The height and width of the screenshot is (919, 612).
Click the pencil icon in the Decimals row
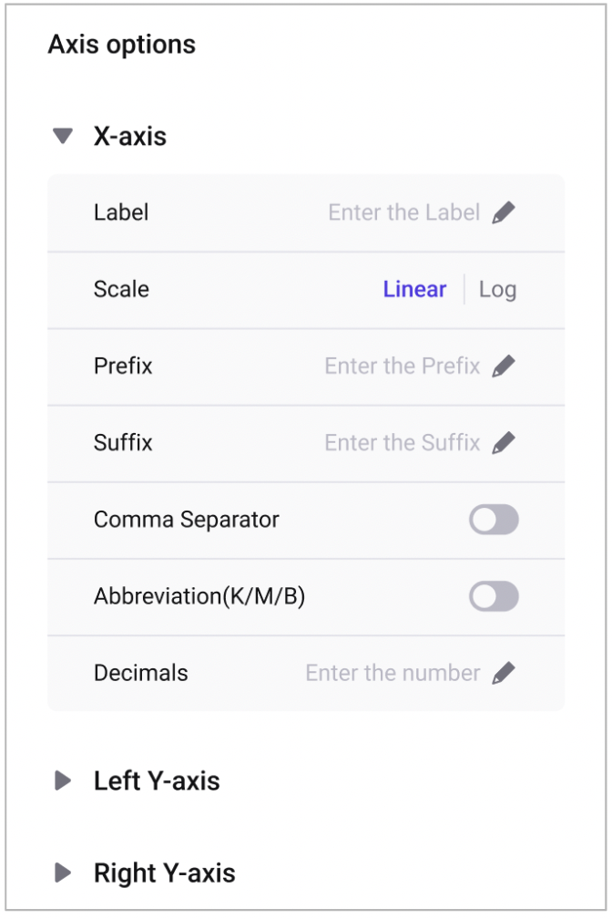(503, 674)
